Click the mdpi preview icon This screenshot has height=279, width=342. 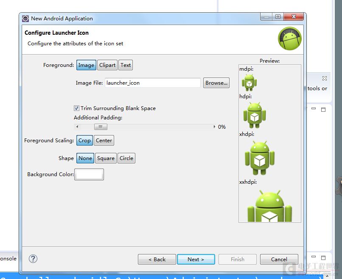click(x=249, y=83)
